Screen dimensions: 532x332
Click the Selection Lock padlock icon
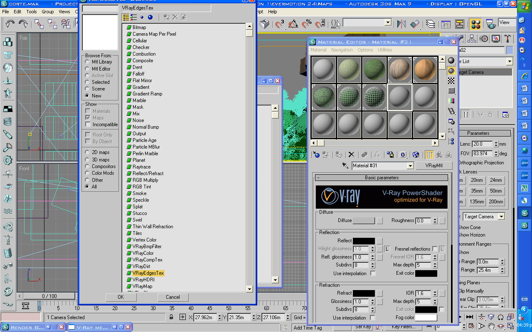(171, 317)
